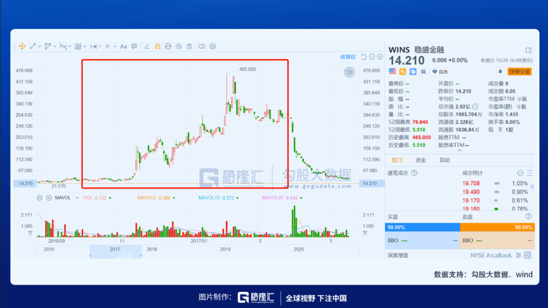Open line tool dropdown arrow
The height and width of the screenshot is (308, 548).
click(x=40, y=47)
